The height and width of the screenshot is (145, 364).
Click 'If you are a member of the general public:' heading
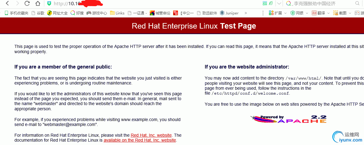63,67
